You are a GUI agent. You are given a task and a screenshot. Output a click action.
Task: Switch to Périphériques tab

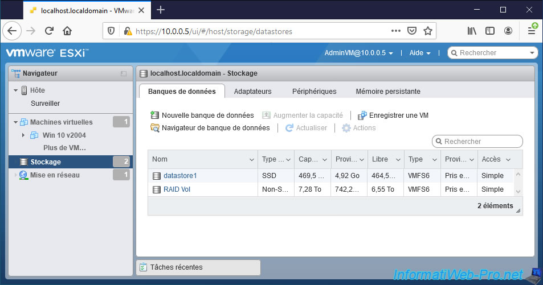click(x=314, y=92)
